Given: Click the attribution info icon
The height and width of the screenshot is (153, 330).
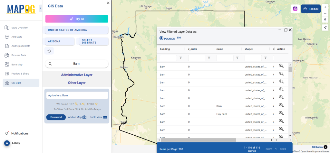Looking at the screenshot, I should point(325,147).
